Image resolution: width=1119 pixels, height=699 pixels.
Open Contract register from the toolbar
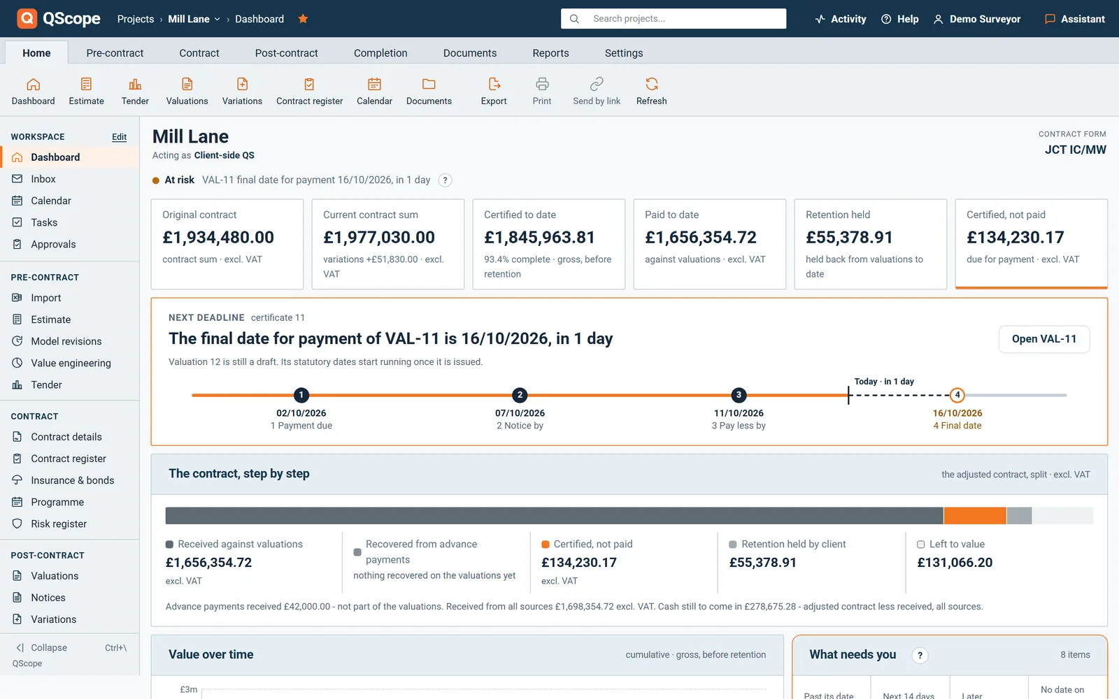(x=309, y=92)
